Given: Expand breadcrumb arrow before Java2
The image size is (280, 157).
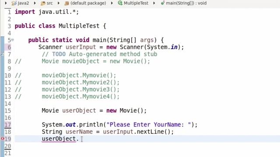Looking at the screenshot, I should pyautogui.click(x=6, y=3).
